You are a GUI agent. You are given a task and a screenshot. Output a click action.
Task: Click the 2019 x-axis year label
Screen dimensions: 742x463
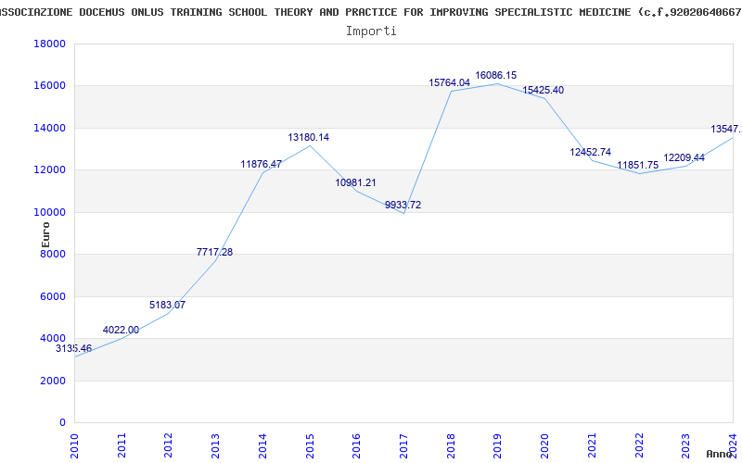coord(497,445)
